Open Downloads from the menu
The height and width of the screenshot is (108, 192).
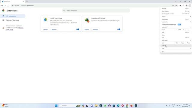176,19
